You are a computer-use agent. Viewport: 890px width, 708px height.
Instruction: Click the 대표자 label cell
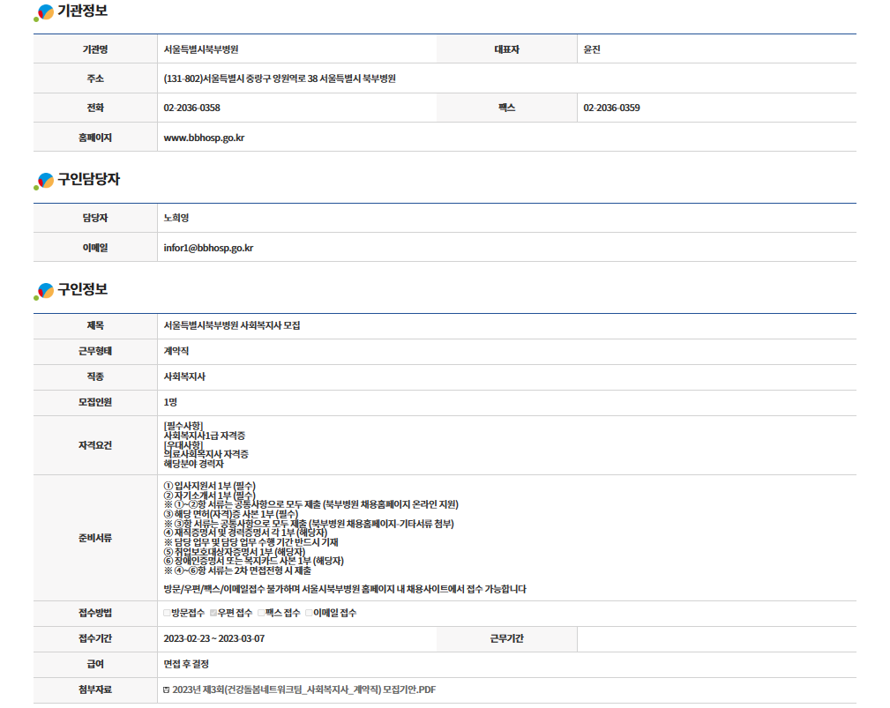pos(507,49)
